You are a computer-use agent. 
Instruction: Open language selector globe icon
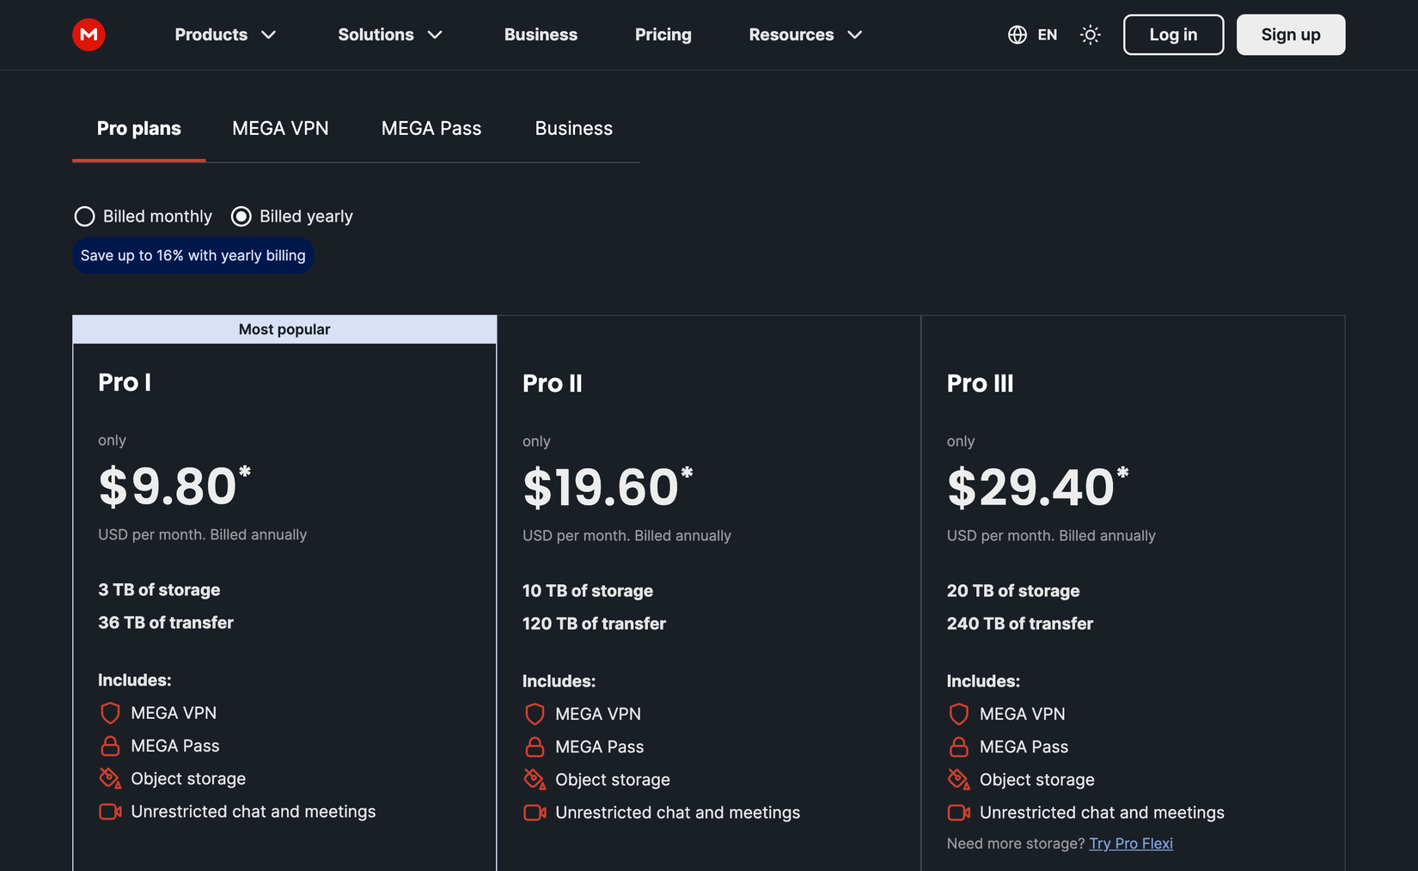(1018, 34)
